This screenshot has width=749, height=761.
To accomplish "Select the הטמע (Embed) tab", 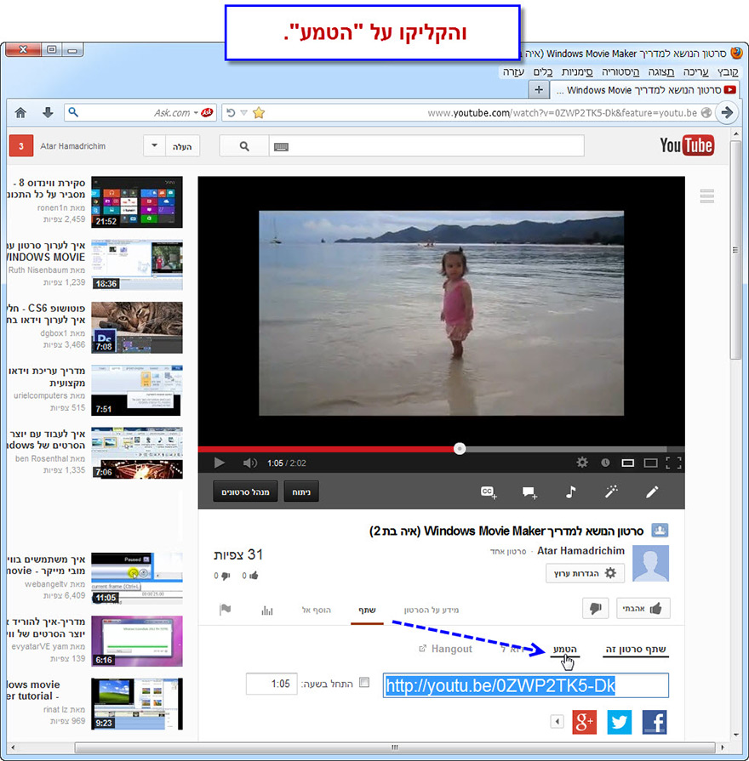I will [563, 650].
